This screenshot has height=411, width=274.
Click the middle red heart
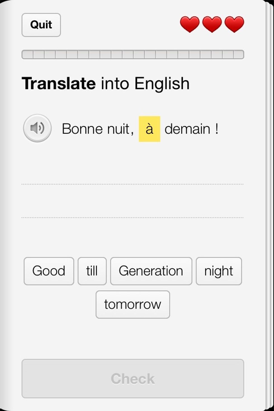coord(212,24)
